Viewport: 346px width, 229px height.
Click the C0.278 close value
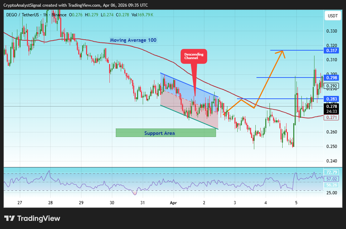coord(123,15)
